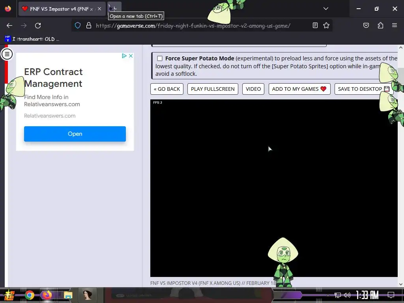Go back to the previous page
Screen dimensions: 404x303
coord(9,26)
